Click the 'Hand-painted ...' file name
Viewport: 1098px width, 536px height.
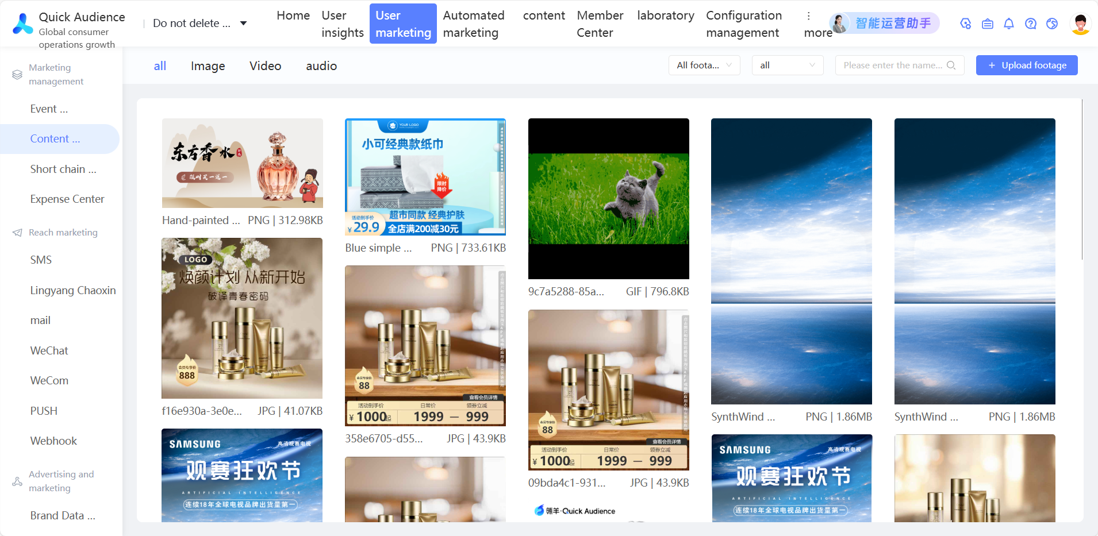point(201,221)
